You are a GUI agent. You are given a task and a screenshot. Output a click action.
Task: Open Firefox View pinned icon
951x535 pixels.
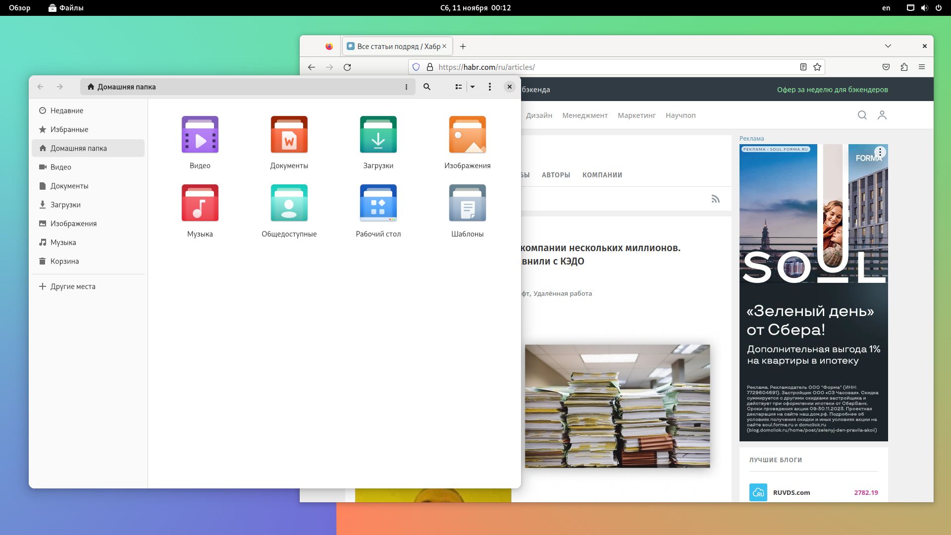[x=329, y=46]
